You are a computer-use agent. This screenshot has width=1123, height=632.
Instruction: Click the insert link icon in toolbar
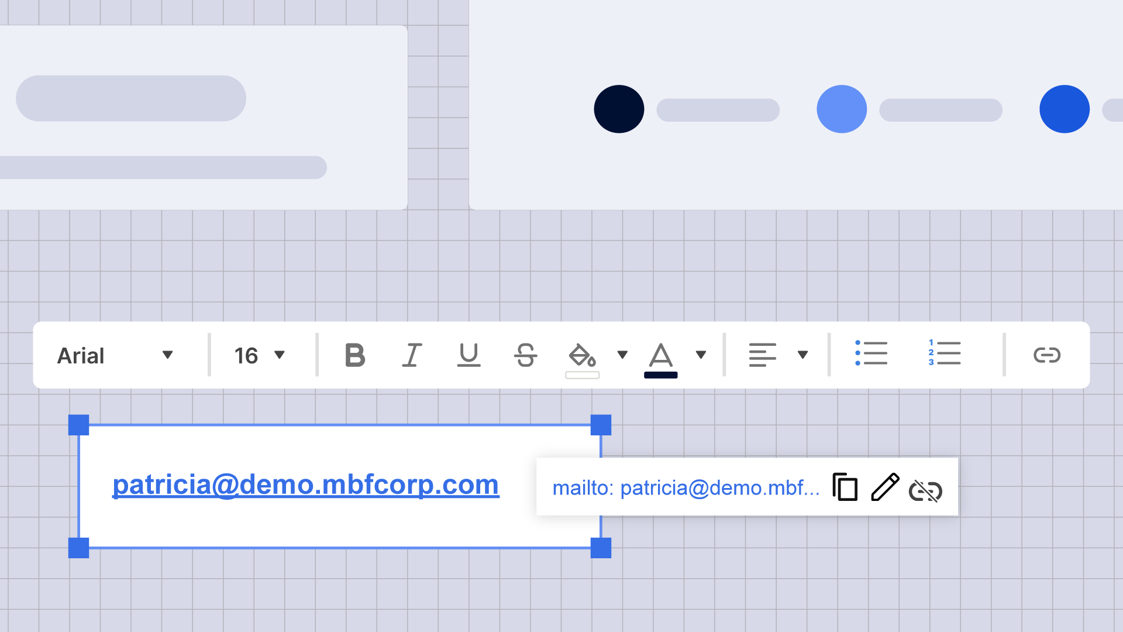1046,355
